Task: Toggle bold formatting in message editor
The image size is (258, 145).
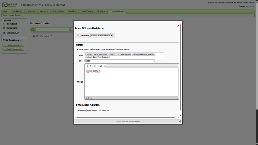Action: pos(87,66)
